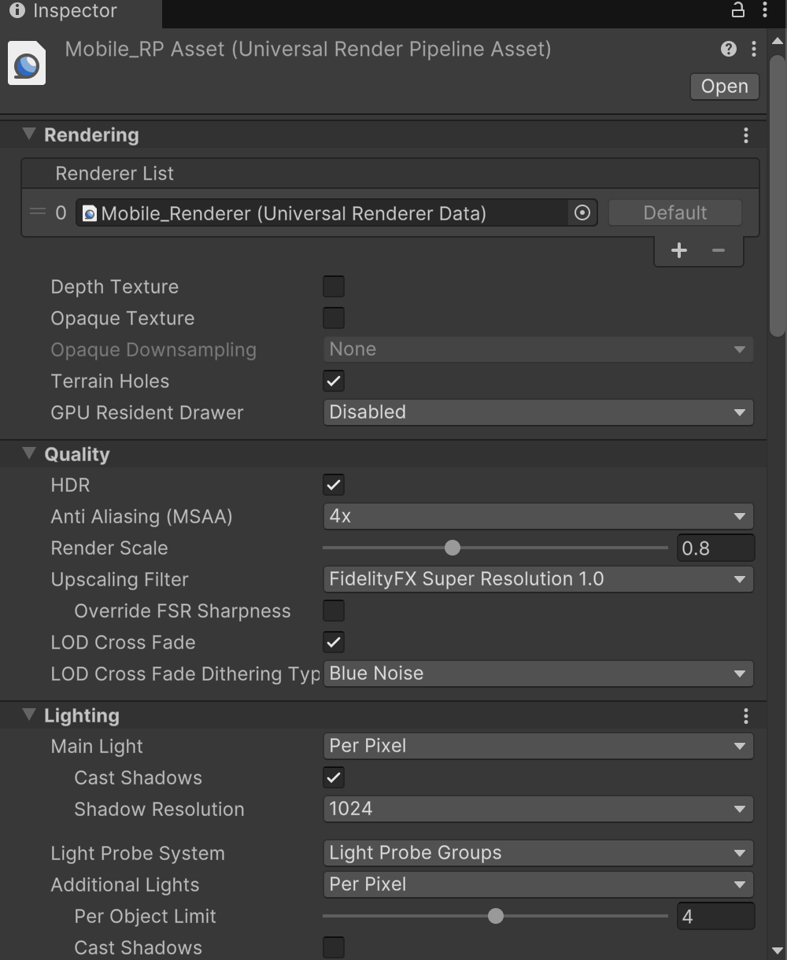Open the Upscaling Filter dropdown
787x960 pixels.
(538, 579)
